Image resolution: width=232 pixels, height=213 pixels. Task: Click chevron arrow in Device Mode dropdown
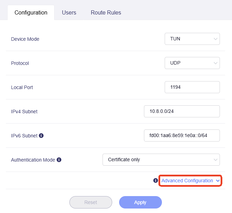tap(215, 39)
